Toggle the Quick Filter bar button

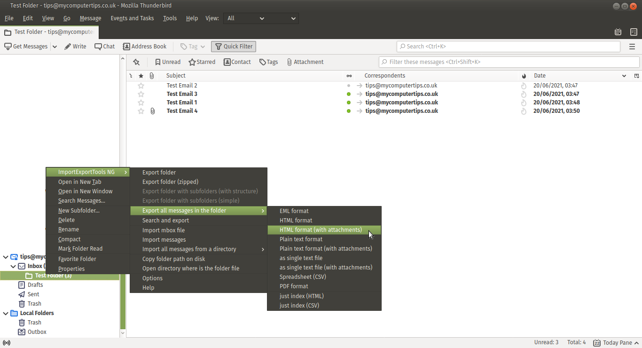234,47
